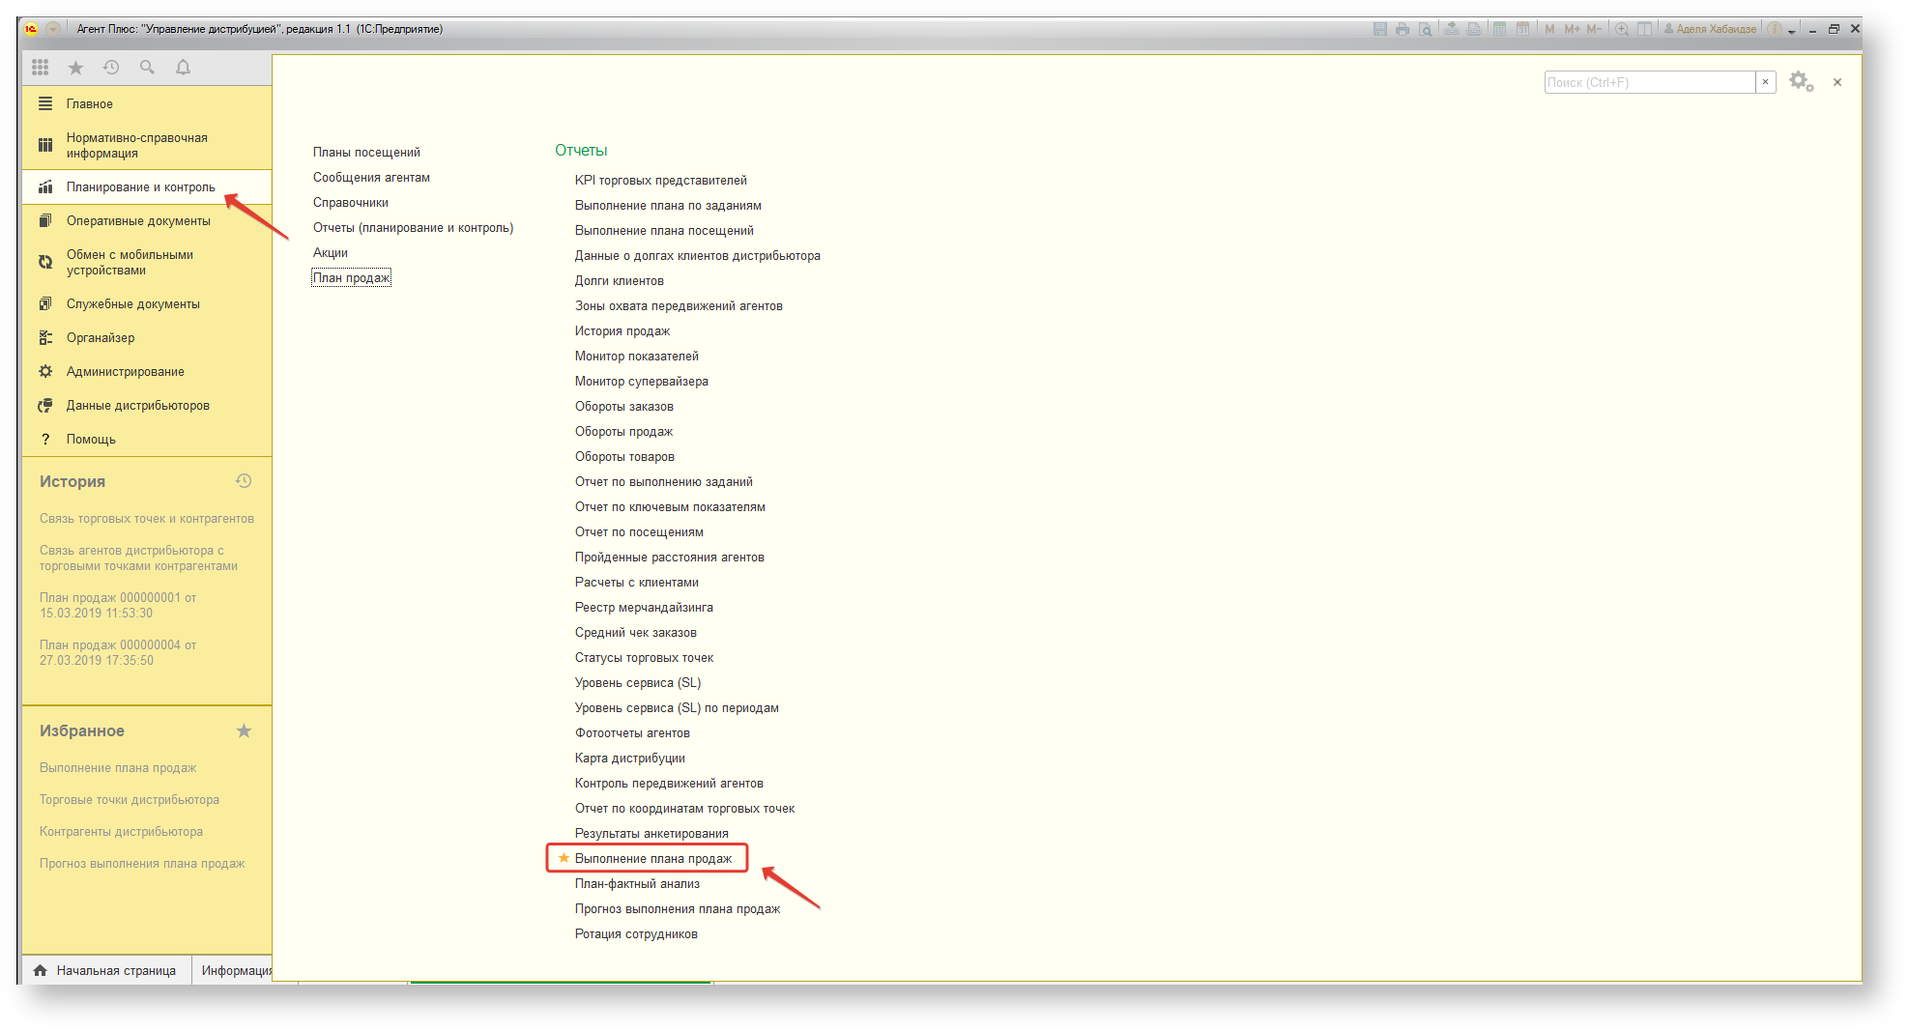Viewport: 1909px width, 1031px height.
Task: Open the calendar icon in title bar
Action: (1522, 29)
